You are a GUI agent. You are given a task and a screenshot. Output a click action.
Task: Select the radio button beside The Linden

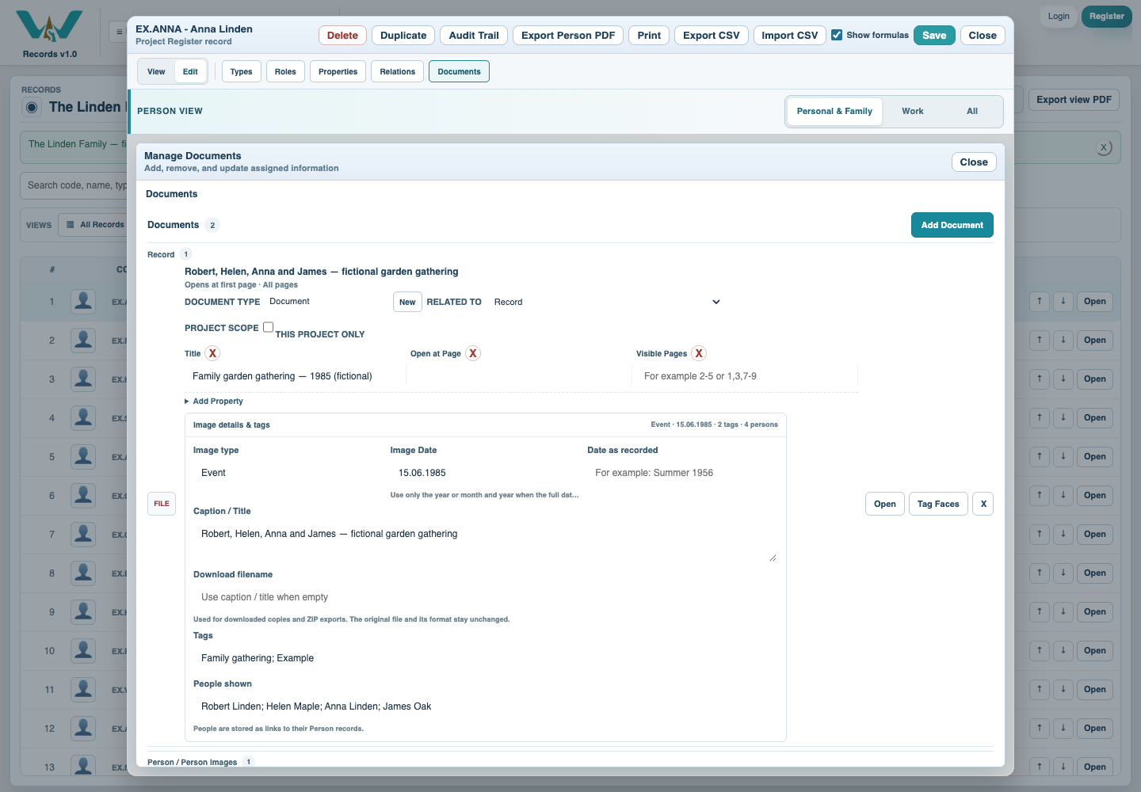coord(32,107)
